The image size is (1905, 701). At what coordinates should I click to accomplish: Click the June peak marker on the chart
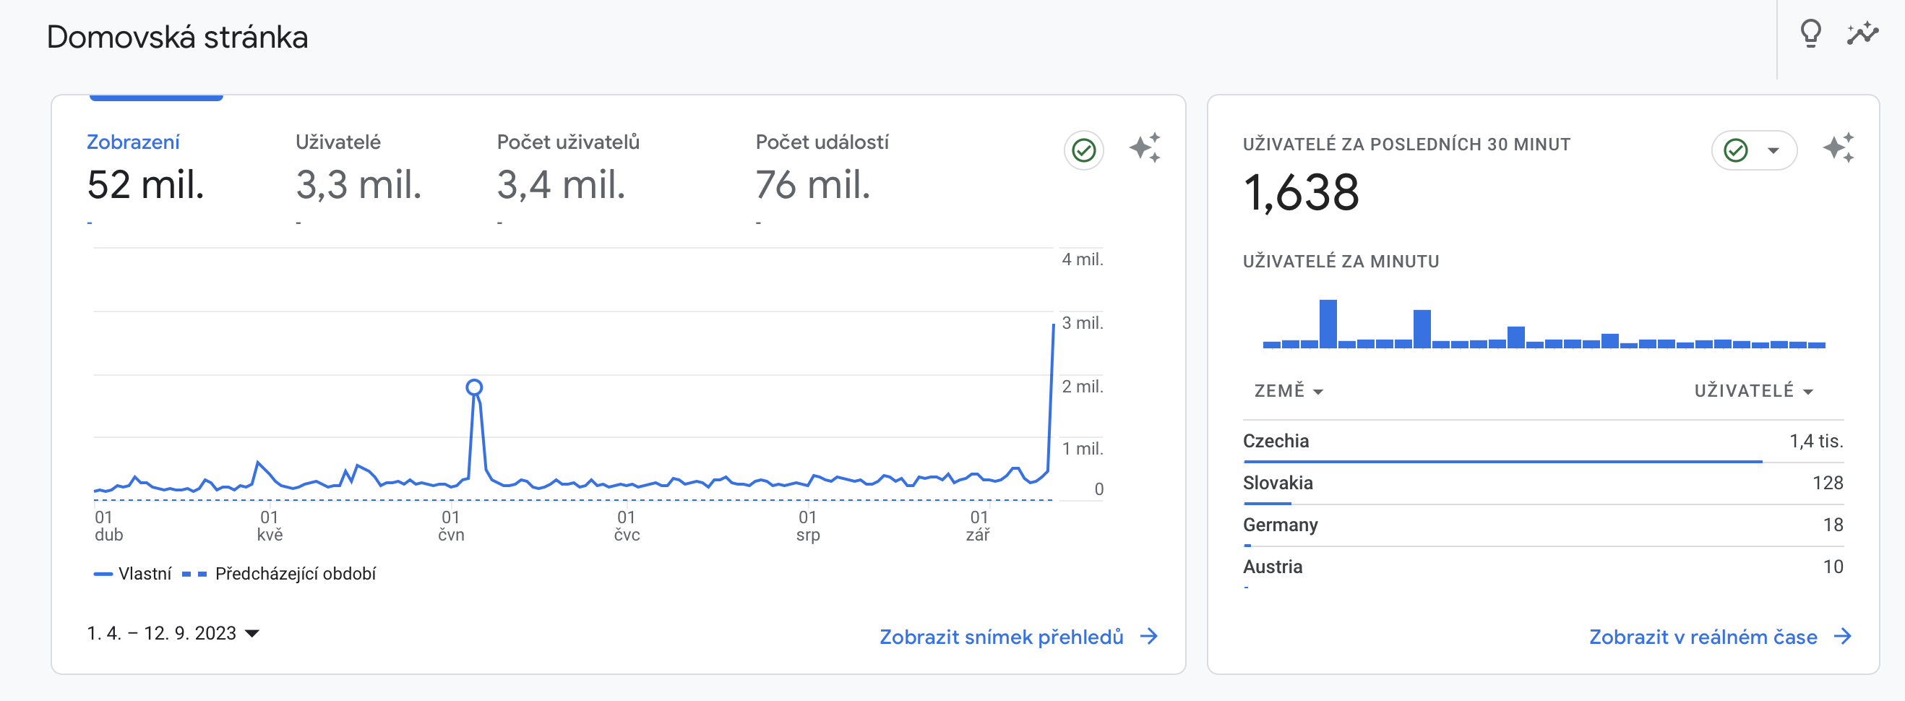pyautogui.click(x=474, y=387)
